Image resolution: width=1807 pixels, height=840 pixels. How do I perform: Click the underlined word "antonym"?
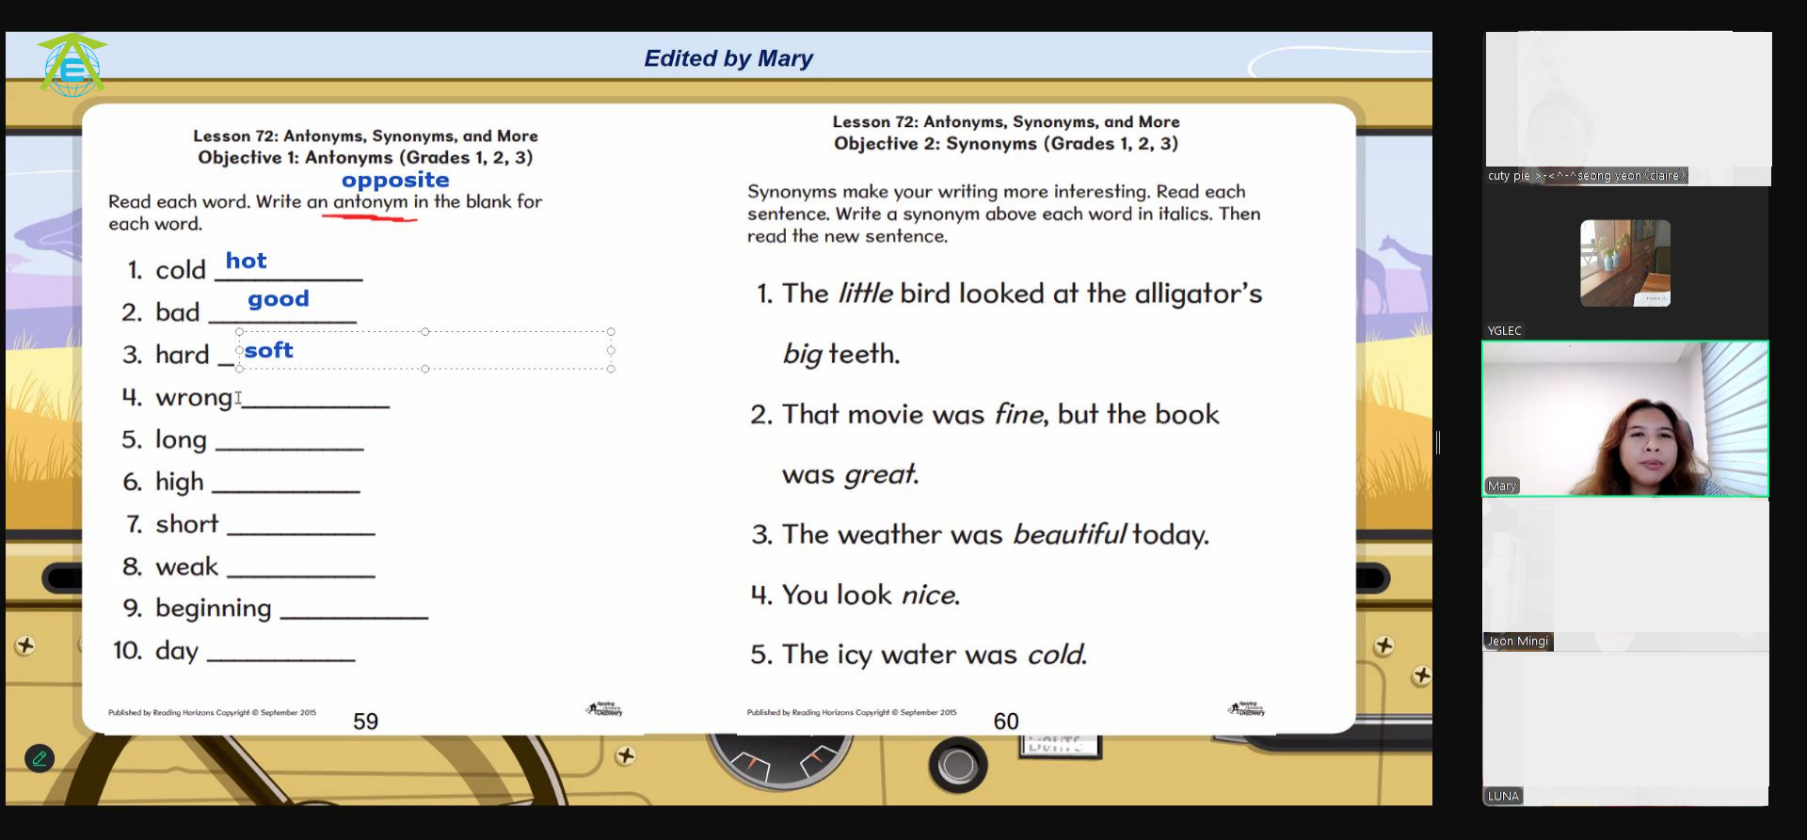click(x=371, y=202)
